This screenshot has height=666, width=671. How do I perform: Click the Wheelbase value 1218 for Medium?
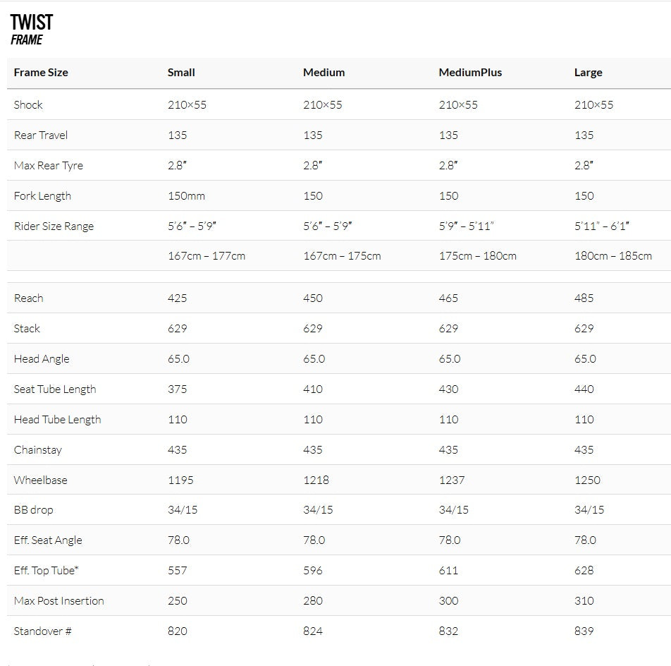click(316, 480)
